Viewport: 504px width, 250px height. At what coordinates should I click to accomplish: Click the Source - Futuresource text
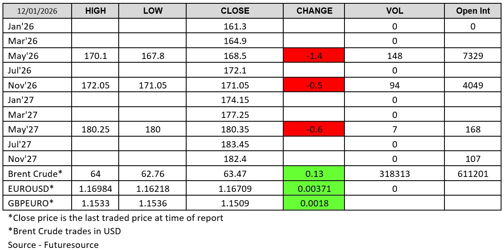coord(53,245)
